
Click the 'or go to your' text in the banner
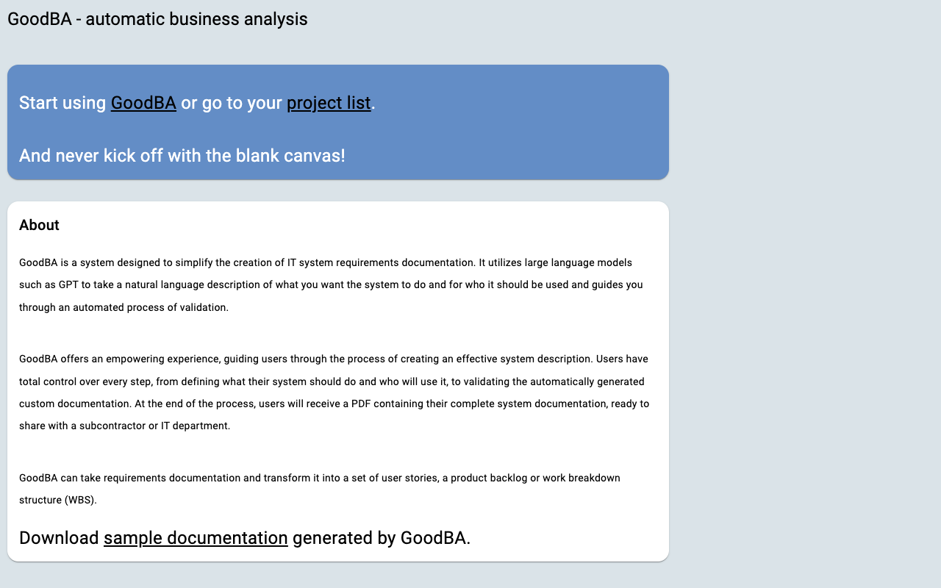point(232,103)
